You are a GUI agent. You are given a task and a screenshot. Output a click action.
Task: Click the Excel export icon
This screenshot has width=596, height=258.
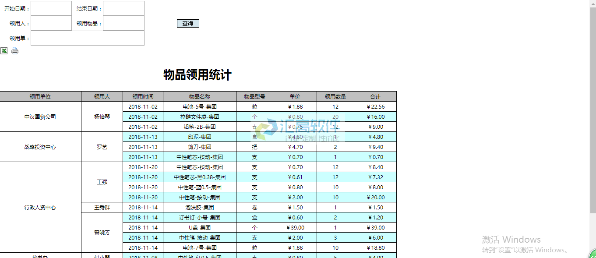point(4,51)
